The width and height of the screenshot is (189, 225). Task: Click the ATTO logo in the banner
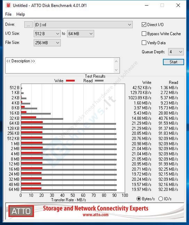pyautogui.click(x=21, y=211)
